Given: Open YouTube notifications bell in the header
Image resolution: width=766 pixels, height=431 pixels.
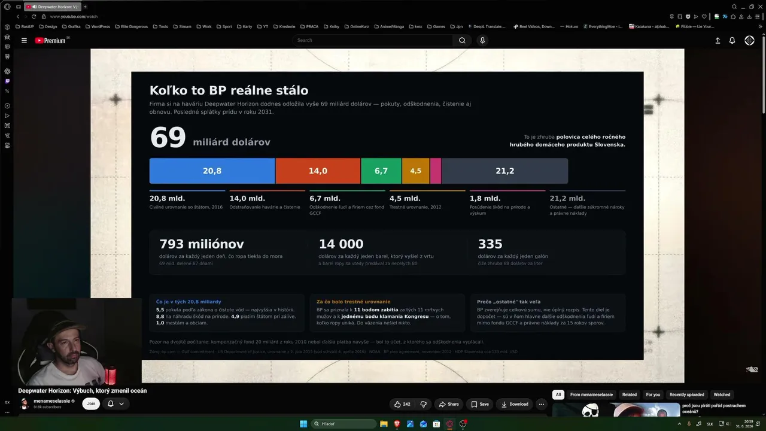Looking at the screenshot, I should coord(732,40).
